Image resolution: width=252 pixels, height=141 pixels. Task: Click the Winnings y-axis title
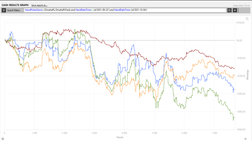(248, 75)
